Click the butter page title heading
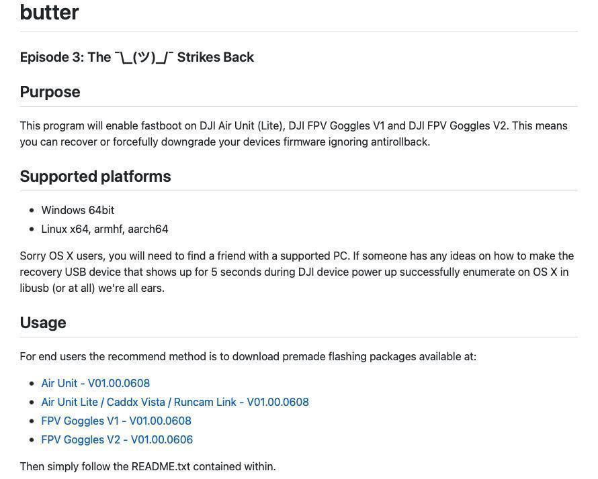This screenshot has height=479, width=598. (49, 12)
